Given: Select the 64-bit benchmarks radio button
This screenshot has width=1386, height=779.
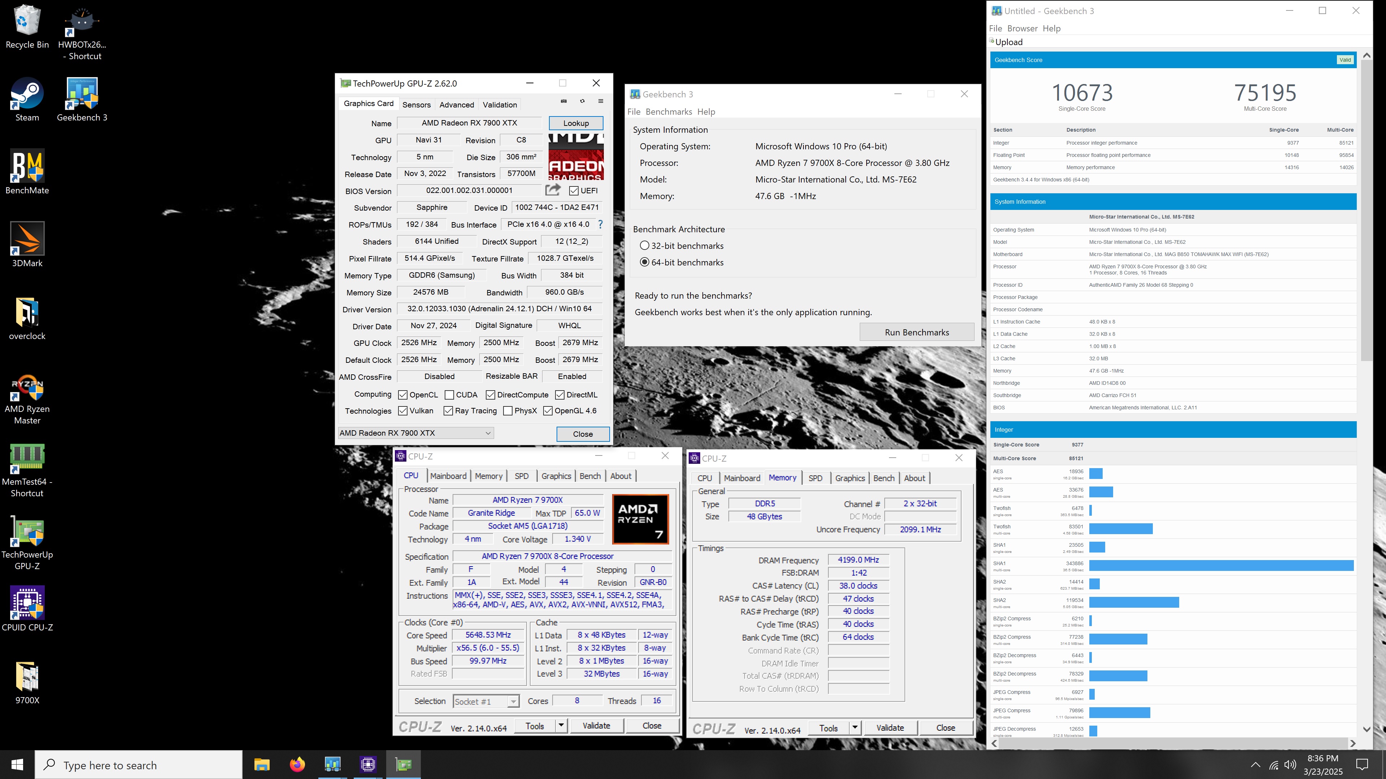Looking at the screenshot, I should 645,262.
